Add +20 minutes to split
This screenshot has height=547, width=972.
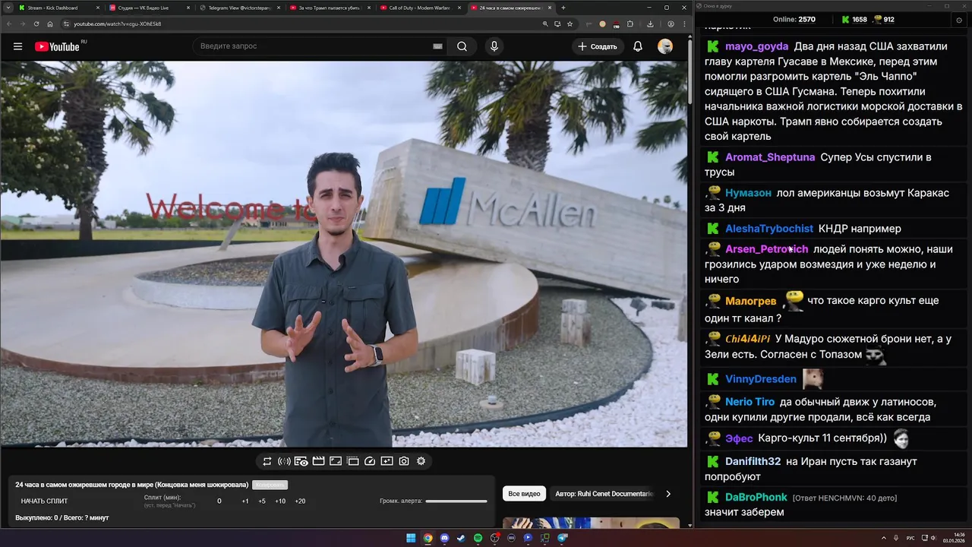pos(300,501)
